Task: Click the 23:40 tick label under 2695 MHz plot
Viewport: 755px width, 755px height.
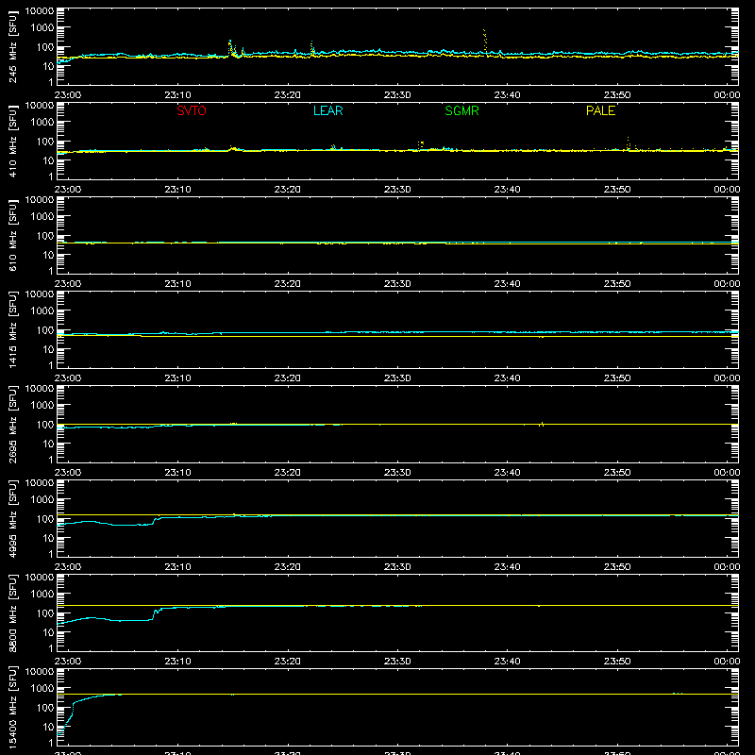Action: [507, 473]
